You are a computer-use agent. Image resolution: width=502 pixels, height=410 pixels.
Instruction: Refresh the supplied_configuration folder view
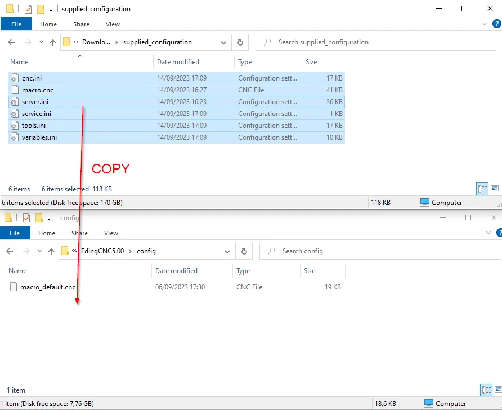pyautogui.click(x=240, y=42)
